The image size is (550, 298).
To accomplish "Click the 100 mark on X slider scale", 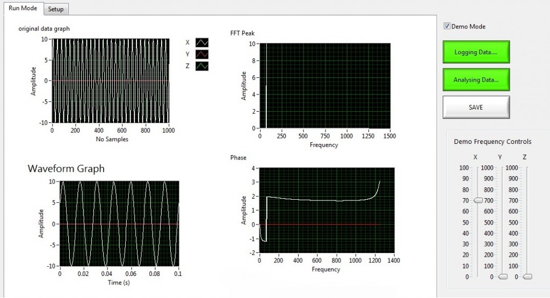I will (x=464, y=168).
